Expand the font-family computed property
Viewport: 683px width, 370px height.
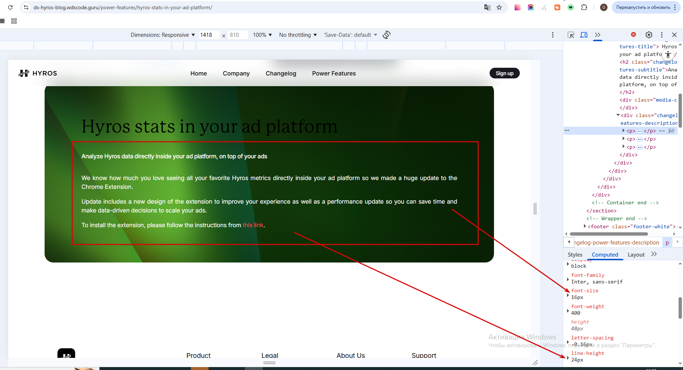coord(568,279)
